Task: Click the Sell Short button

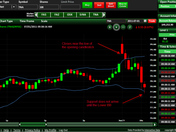Action: 111,5
